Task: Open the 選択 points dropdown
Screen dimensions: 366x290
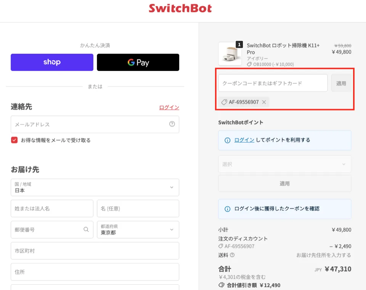Action: (x=284, y=164)
